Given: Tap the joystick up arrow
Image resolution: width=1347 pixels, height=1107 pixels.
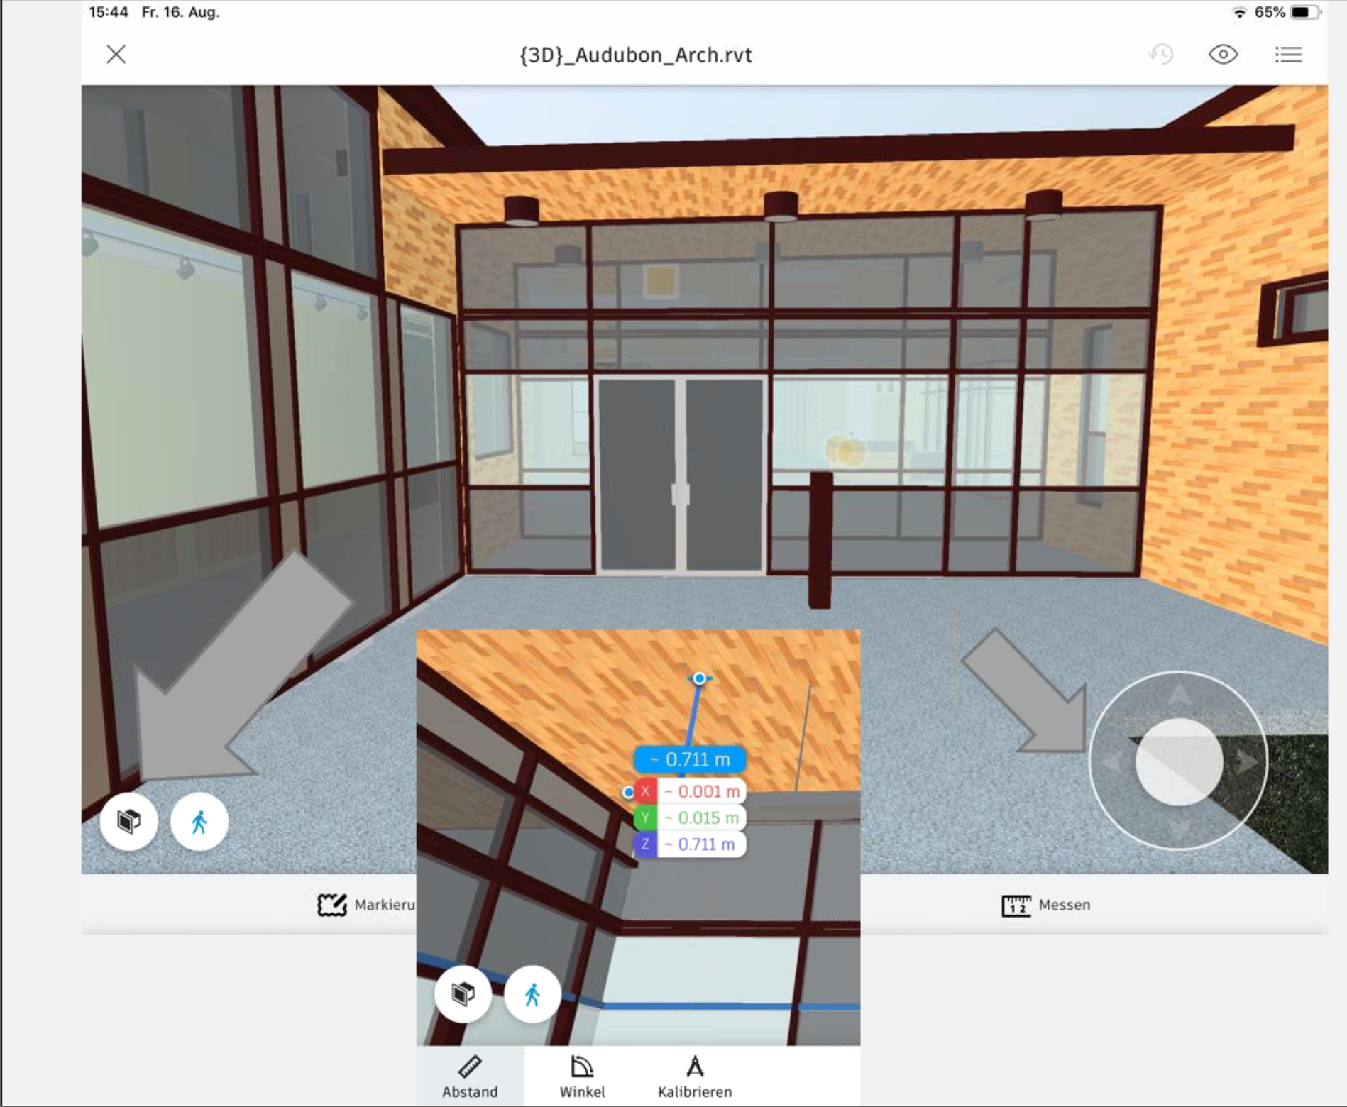Looking at the screenshot, I should click(x=1178, y=694).
